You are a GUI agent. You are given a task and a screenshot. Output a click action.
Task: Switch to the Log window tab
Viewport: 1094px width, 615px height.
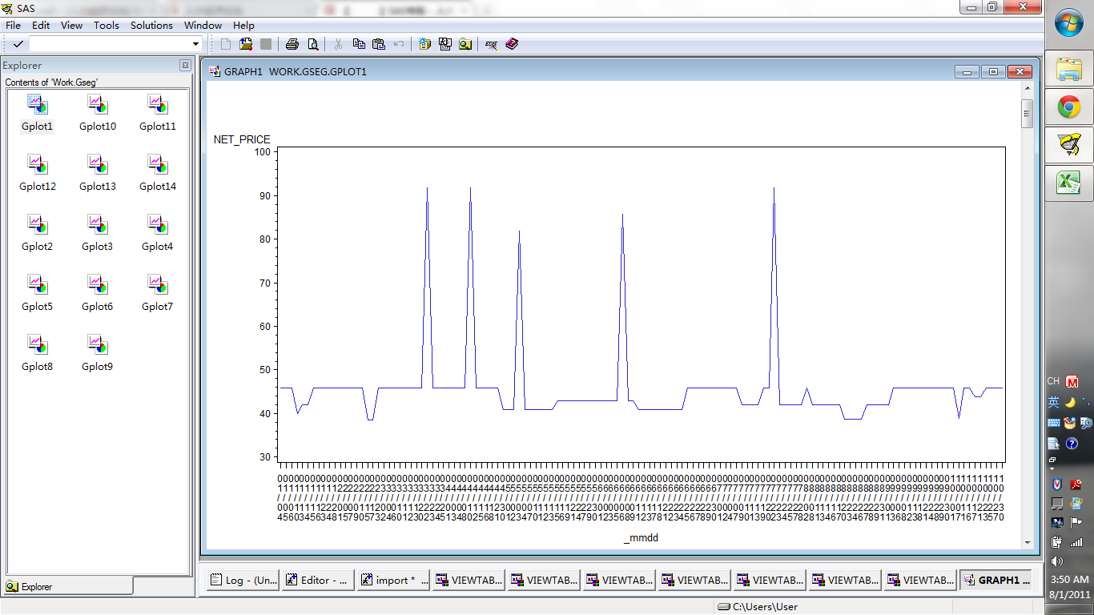(242, 580)
